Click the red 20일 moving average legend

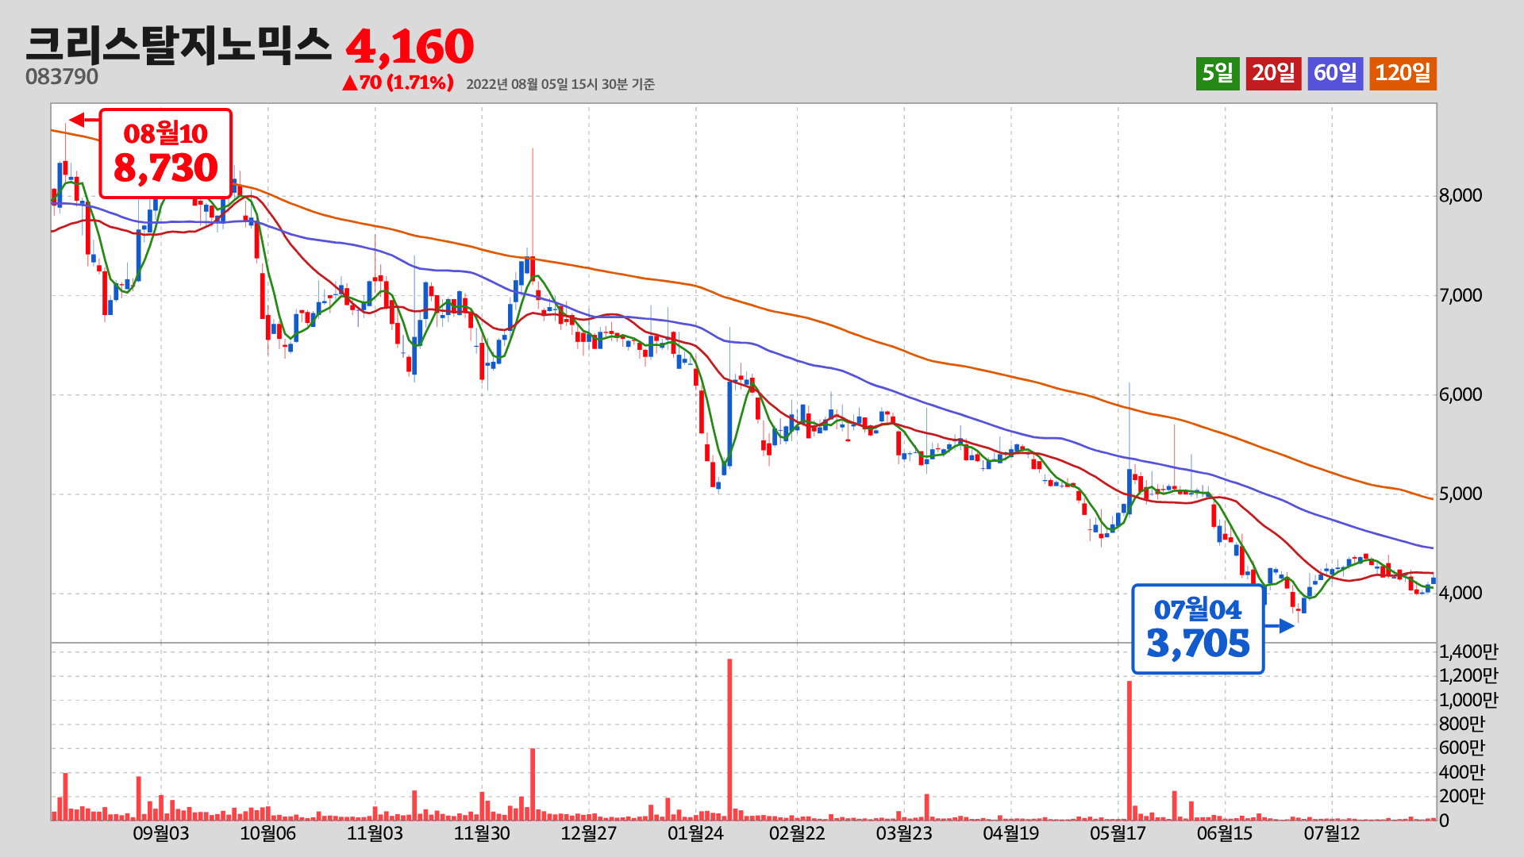[1273, 73]
